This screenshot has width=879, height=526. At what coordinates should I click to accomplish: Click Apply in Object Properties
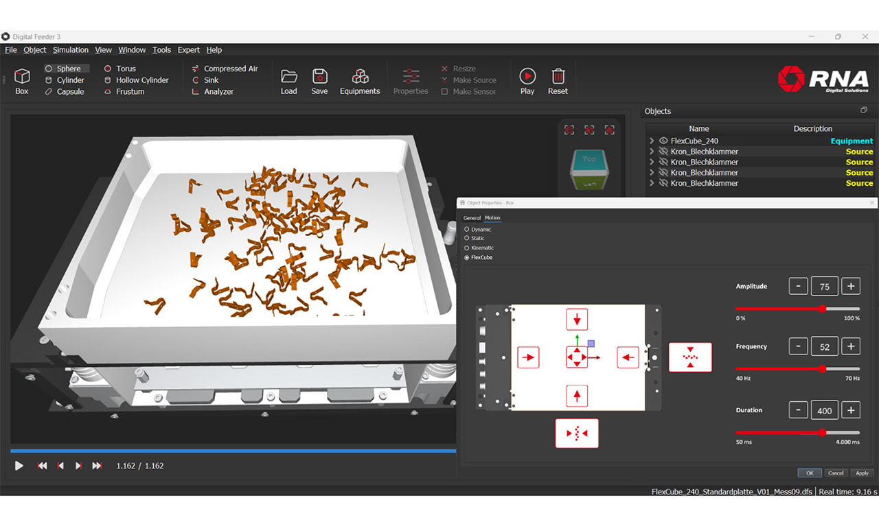point(862,473)
